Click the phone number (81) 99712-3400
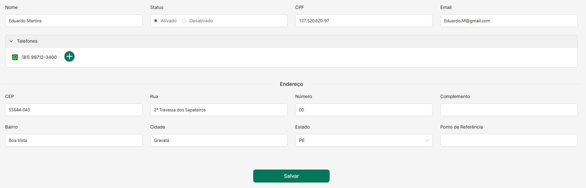This screenshot has width=586, height=188. [x=39, y=57]
